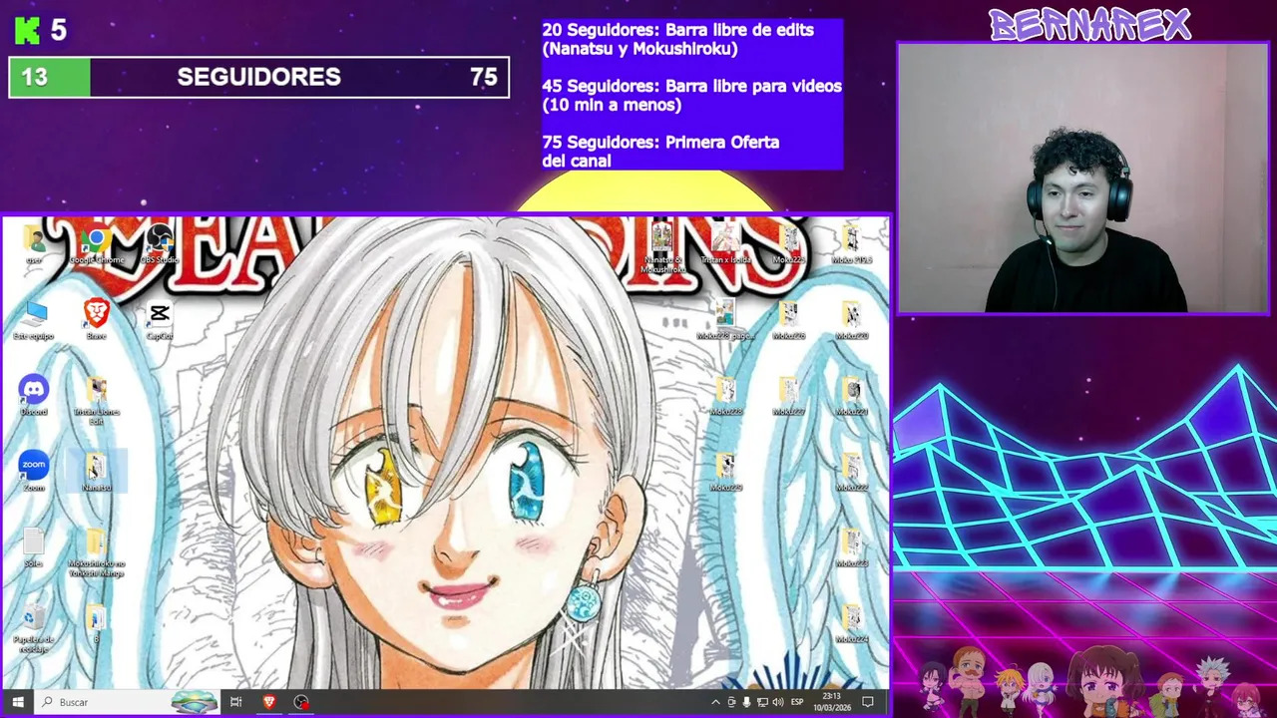The height and width of the screenshot is (718, 1277).
Task: Open the network tray icon
Action: pos(762,702)
